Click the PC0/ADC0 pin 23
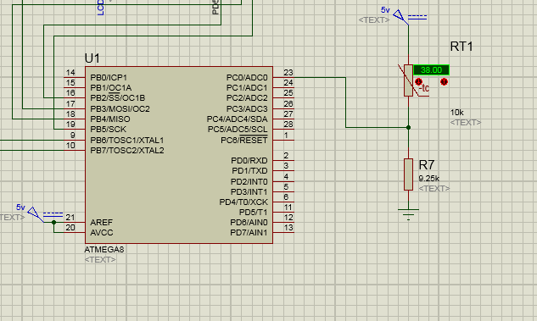The height and width of the screenshot is (321, 537). [283, 78]
